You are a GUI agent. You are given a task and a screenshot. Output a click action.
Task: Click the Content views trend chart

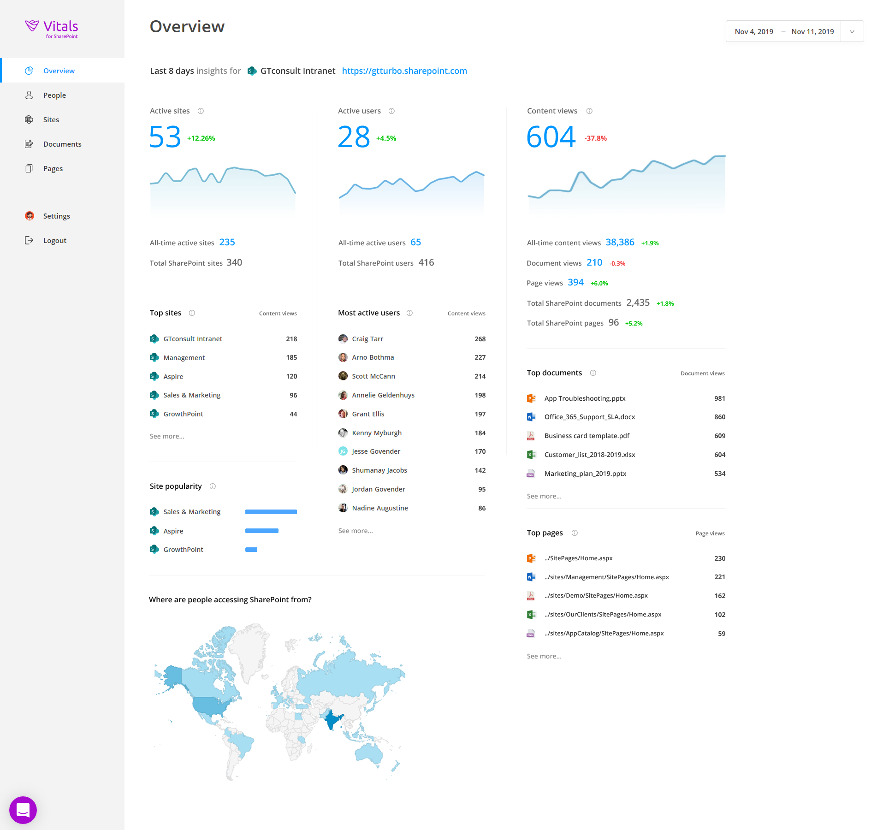pyautogui.click(x=627, y=184)
